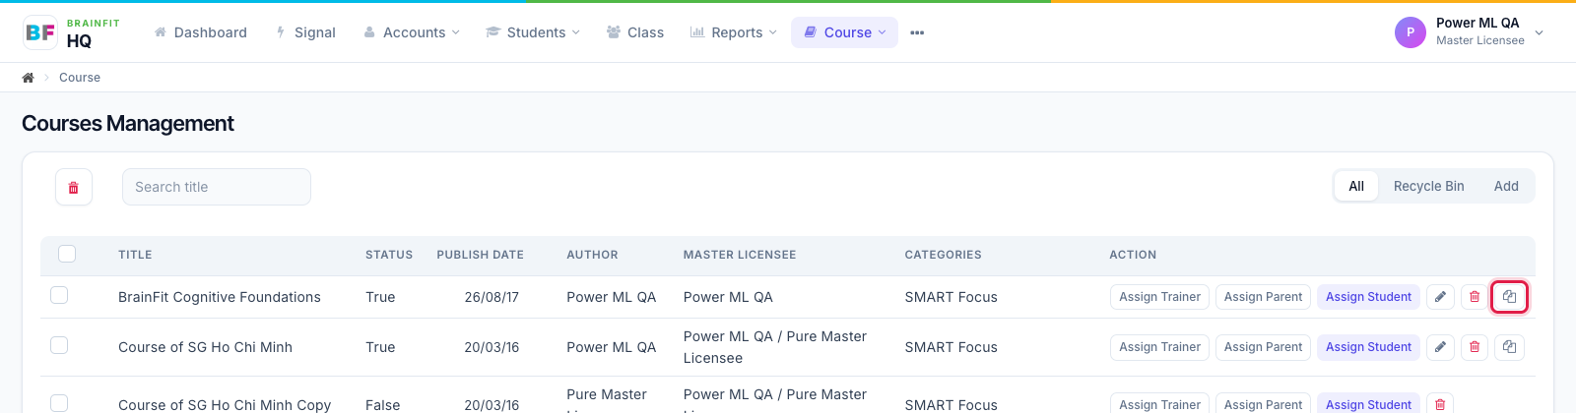
Task: Click the BrainFit HQ logo
Action: click(71, 32)
